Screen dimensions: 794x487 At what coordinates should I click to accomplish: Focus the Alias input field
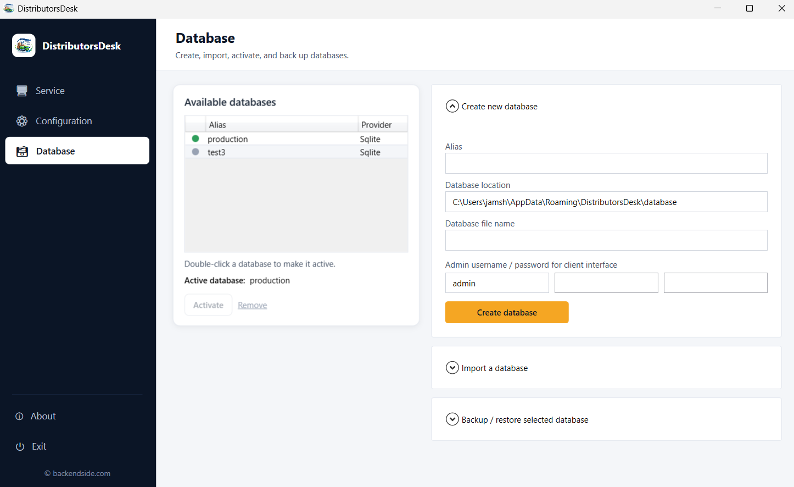606,163
